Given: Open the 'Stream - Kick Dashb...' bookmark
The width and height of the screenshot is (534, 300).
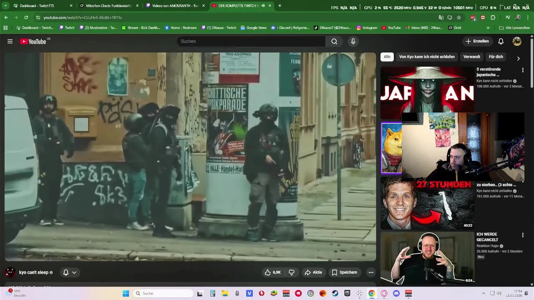Looking at the screenshot, I should (x=141, y=27).
